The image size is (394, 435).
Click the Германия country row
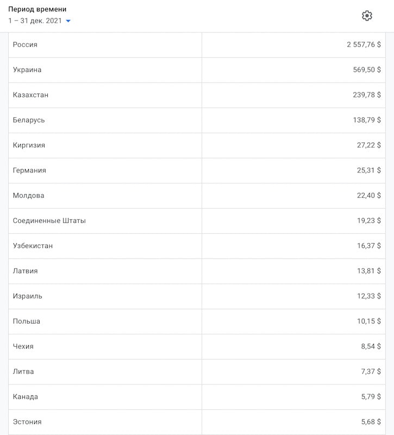[197, 171]
